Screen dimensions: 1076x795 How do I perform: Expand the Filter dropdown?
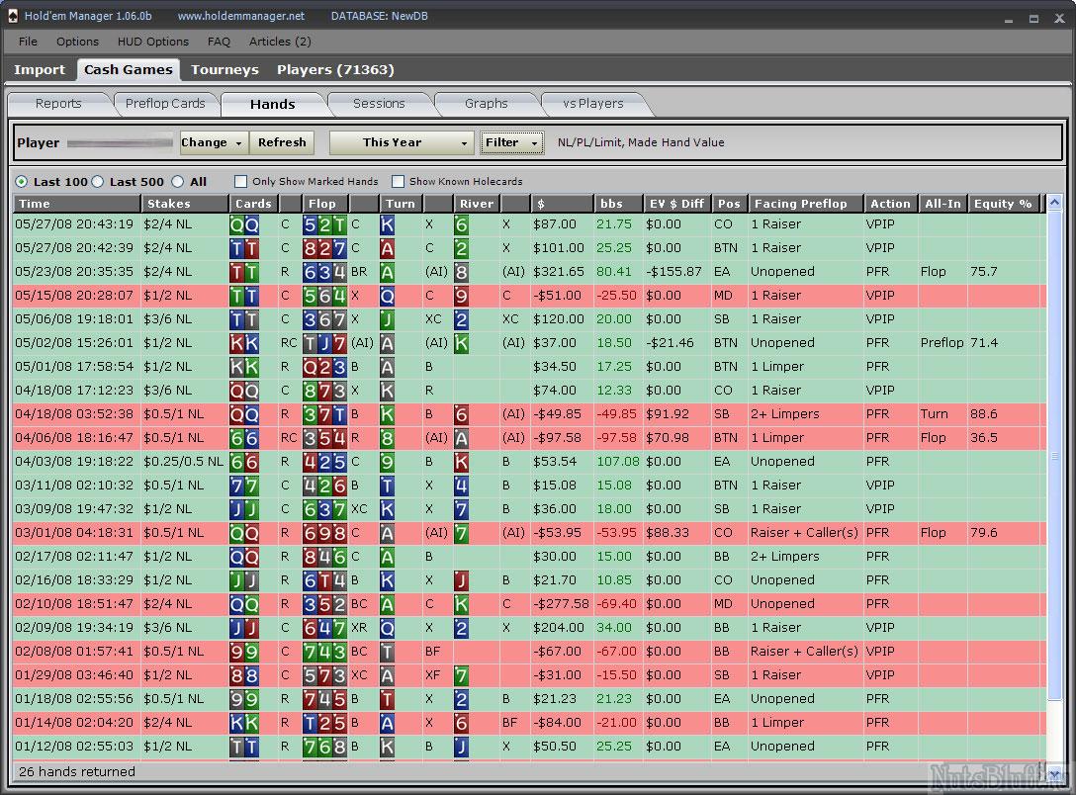(x=511, y=142)
